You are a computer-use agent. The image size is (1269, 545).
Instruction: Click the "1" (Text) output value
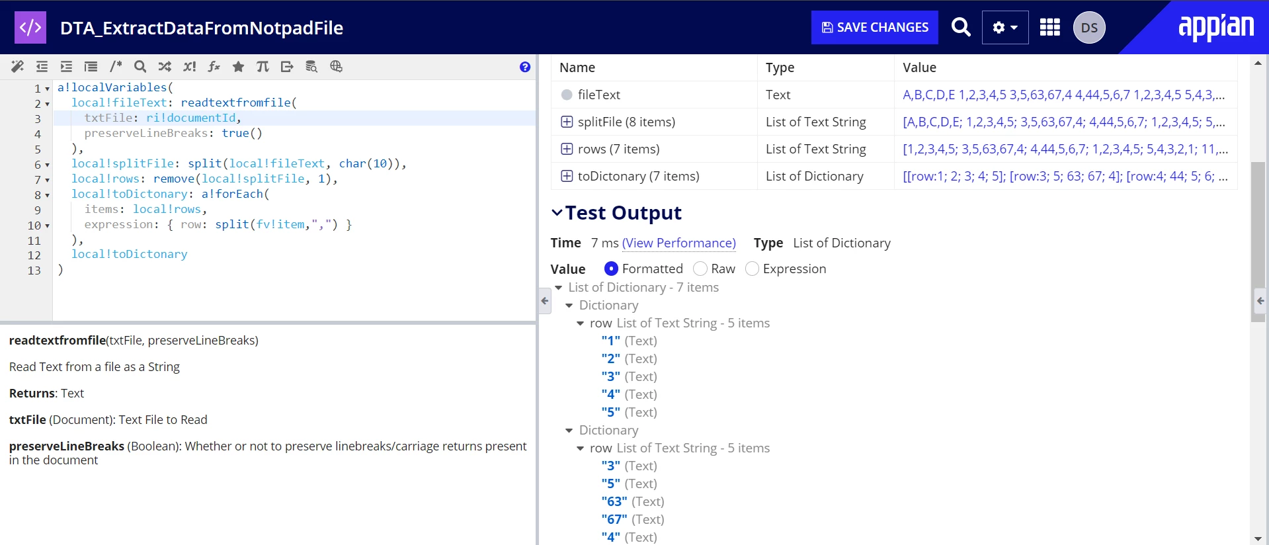coord(630,341)
